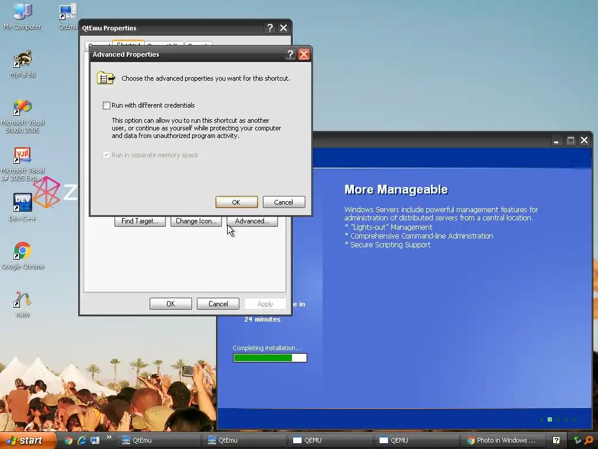Open the My Computer desktop icon
Image resolution: width=598 pixels, height=449 pixels.
(22, 16)
